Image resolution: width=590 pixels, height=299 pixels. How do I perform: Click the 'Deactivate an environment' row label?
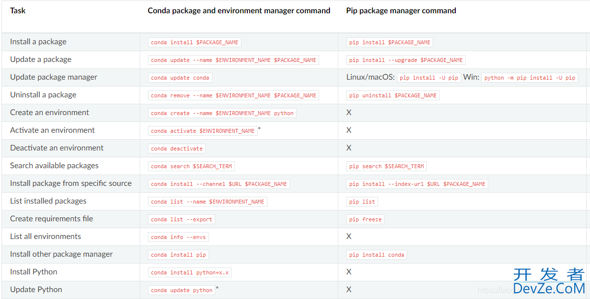click(x=57, y=148)
